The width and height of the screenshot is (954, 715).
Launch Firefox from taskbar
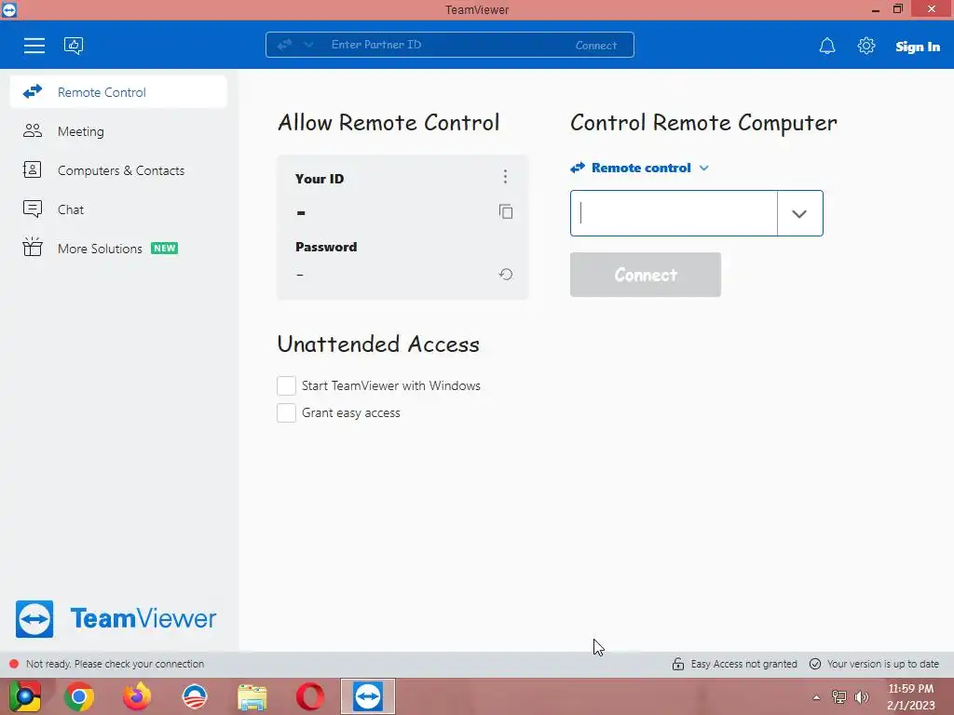[137, 696]
